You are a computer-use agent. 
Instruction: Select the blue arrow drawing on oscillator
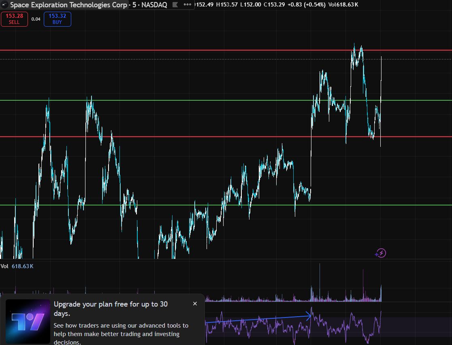click(258, 319)
